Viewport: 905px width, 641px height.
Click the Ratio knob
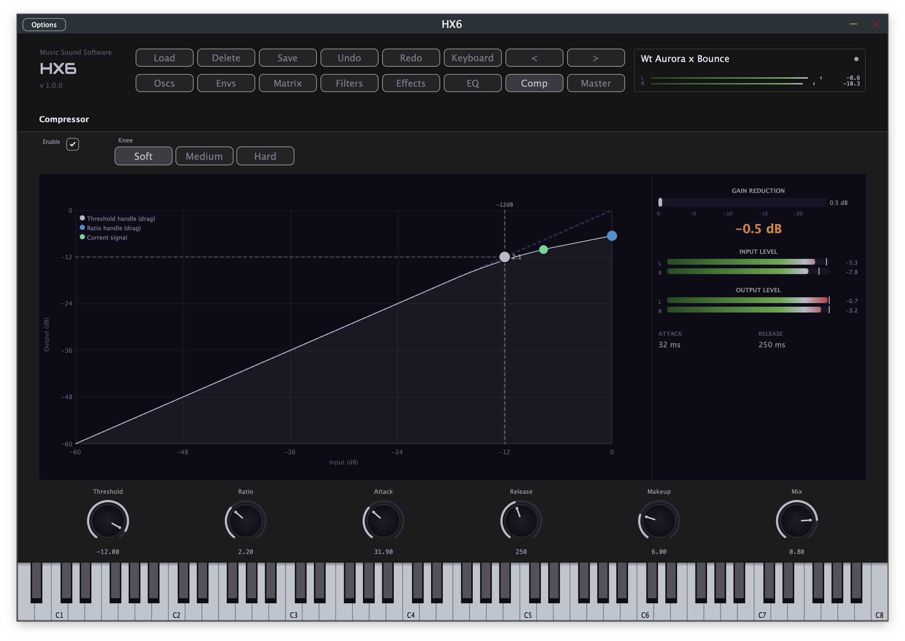coord(245,520)
